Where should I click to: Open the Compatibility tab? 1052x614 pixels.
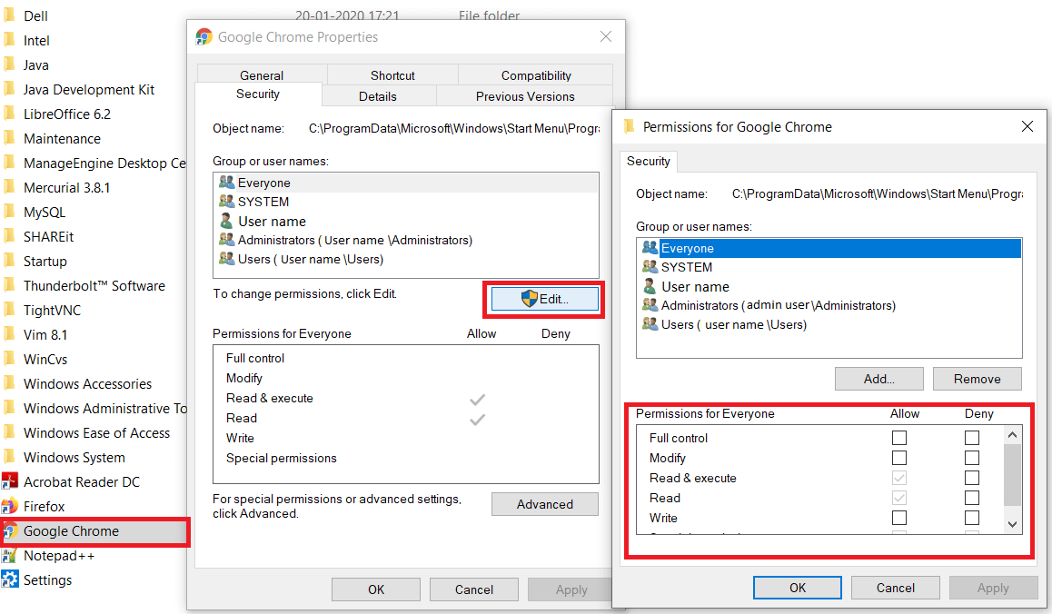pos(536,74)
